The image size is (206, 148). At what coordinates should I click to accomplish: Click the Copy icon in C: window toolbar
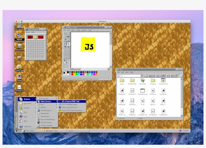click(161, 76)
